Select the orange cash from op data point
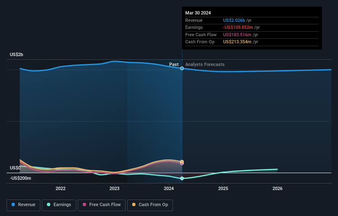 182,162
